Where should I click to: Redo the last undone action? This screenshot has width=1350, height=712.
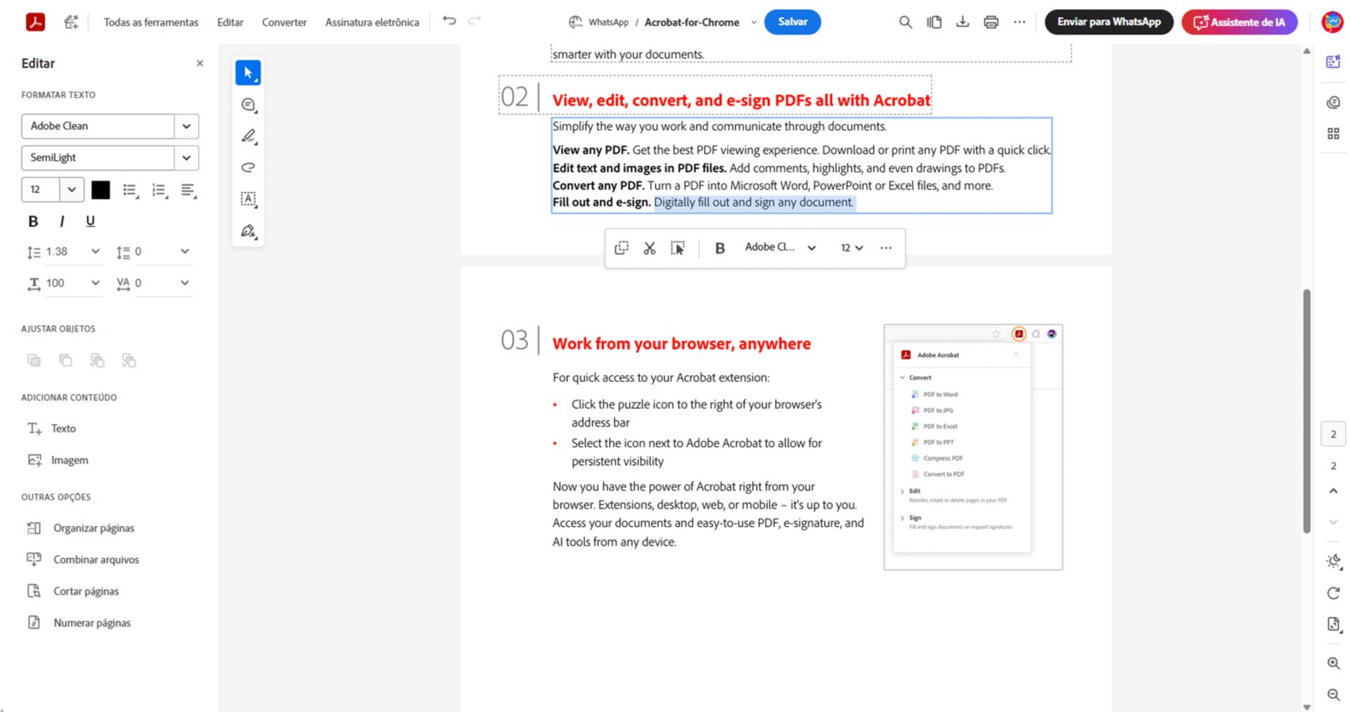[475, 20]
